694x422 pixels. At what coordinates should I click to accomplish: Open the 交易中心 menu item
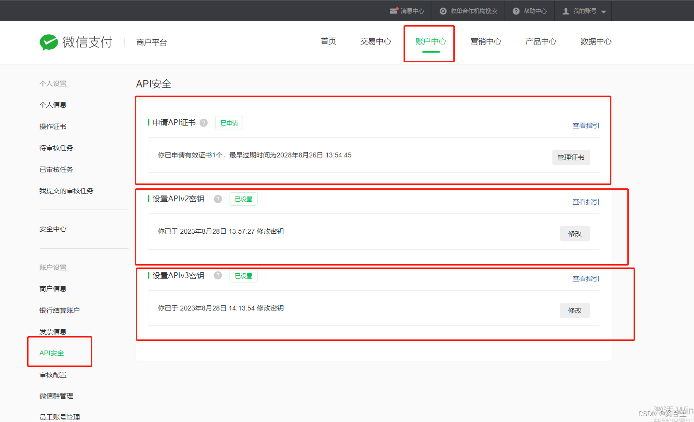[x=376, y=41]
